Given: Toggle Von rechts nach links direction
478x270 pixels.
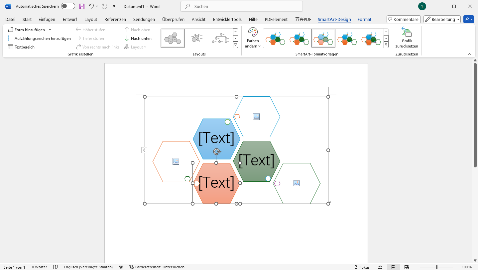Looking at the screenshot, I should pos(97,47).
